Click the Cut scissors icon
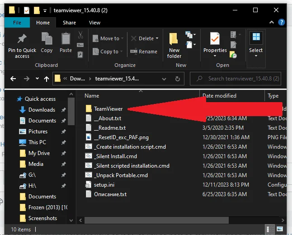This screenshot has height=235, width=292. 80,35
